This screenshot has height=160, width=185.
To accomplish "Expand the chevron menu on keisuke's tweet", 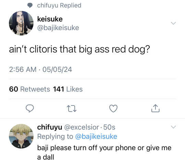I will 173,23.
